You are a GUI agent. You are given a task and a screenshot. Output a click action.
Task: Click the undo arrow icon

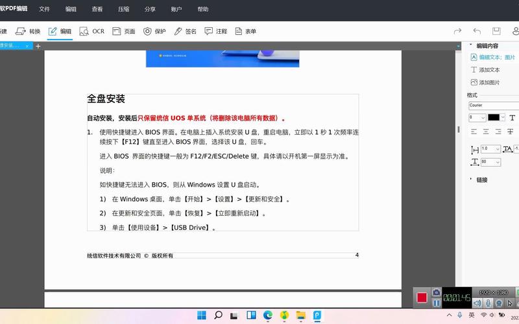(477, 31)
